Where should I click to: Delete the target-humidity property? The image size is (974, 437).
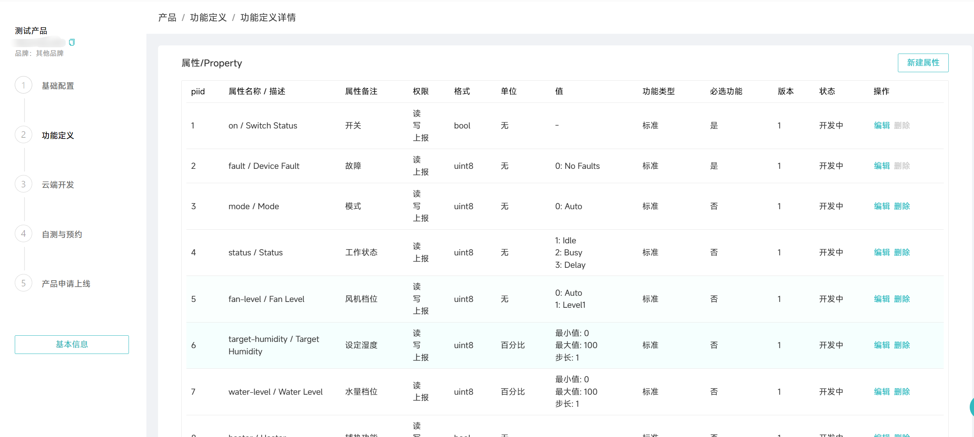coord(902,345)
